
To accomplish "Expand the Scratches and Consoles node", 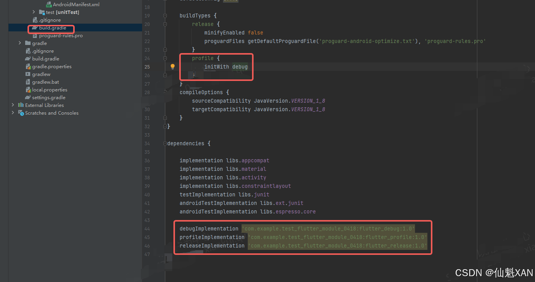I will (13, 113).
